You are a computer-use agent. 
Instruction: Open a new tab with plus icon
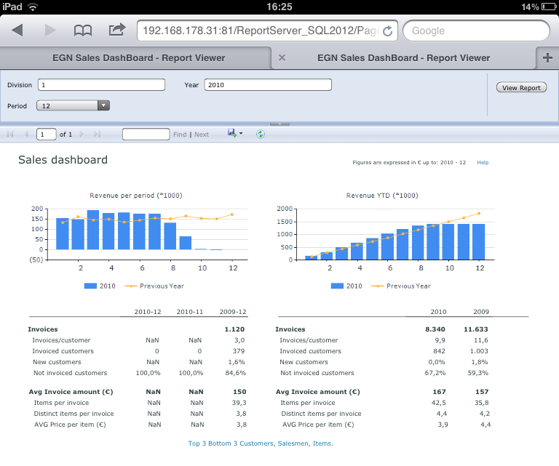tap(547, 57)
